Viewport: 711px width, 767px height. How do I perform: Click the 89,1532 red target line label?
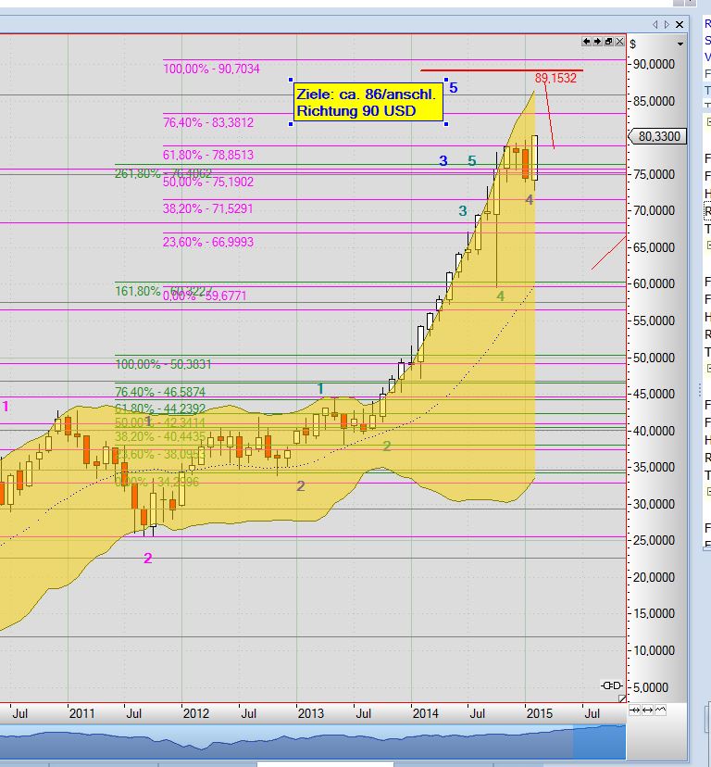tap(555, 79)
